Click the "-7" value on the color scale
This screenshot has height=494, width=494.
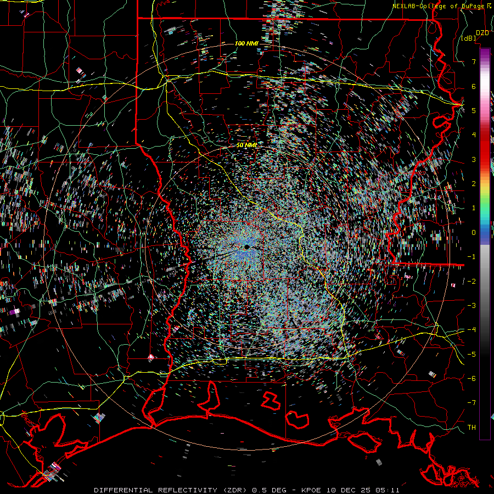coord(471,403)
